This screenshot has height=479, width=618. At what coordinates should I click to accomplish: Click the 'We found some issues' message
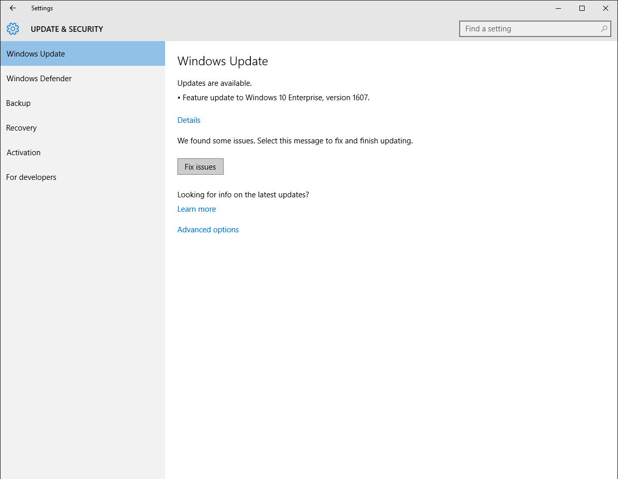point(295,140)
